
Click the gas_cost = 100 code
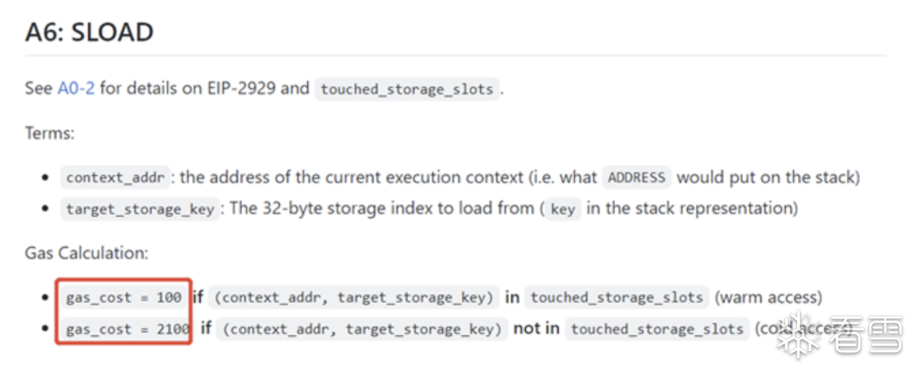point(124,298)
